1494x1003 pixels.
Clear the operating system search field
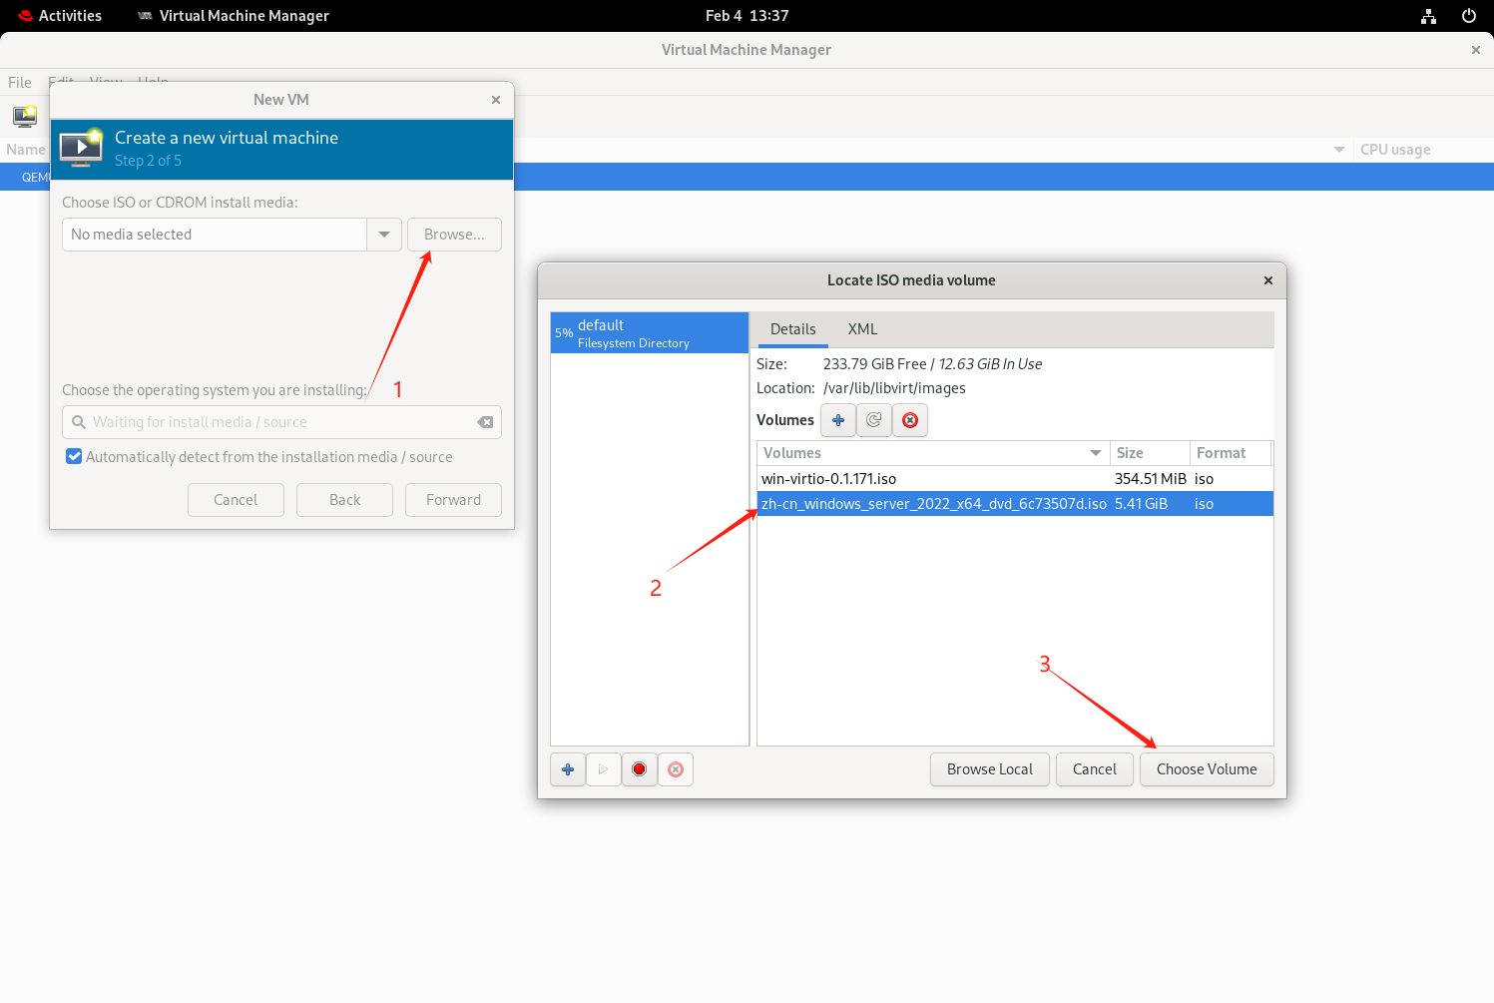(486, 422)
